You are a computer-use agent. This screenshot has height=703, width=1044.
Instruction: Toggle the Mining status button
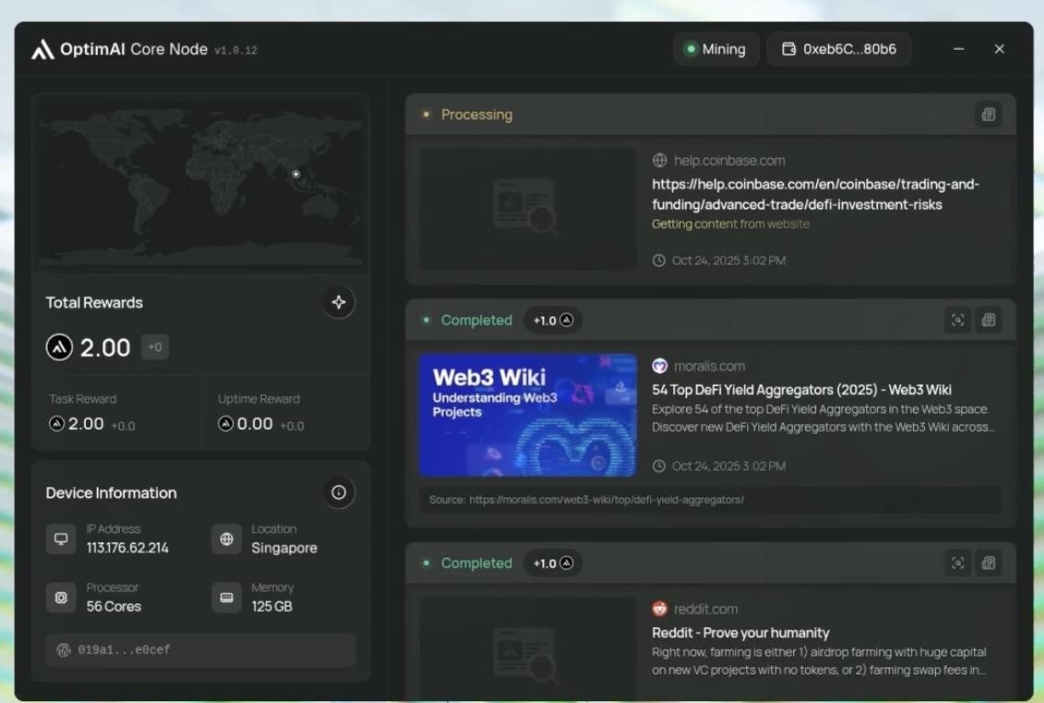(715, 50)
